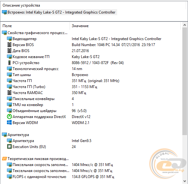The image size is (188, 184).
Task: Click the Версия WDDM Windows icon
Action: click(9, 122)
